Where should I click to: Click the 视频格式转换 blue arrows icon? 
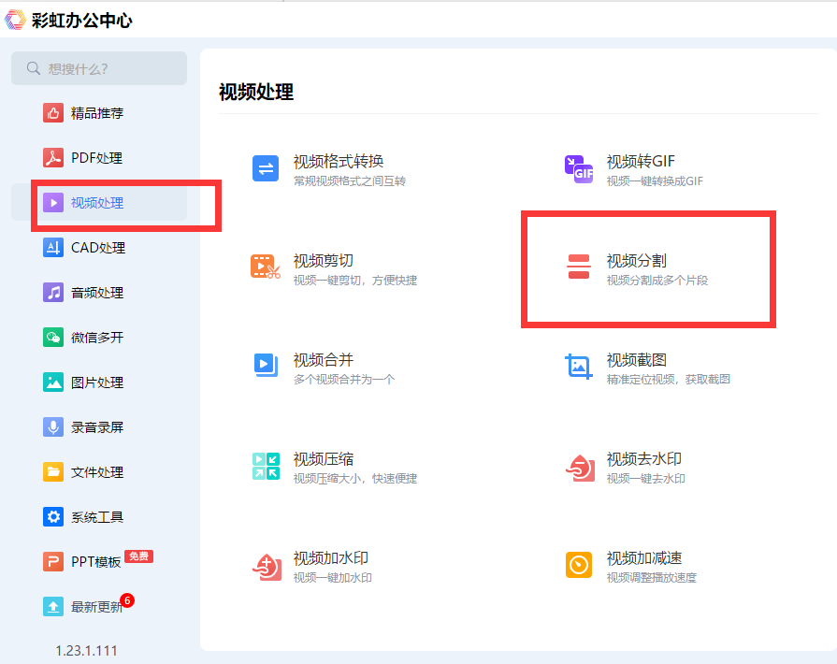click(266, 168)
